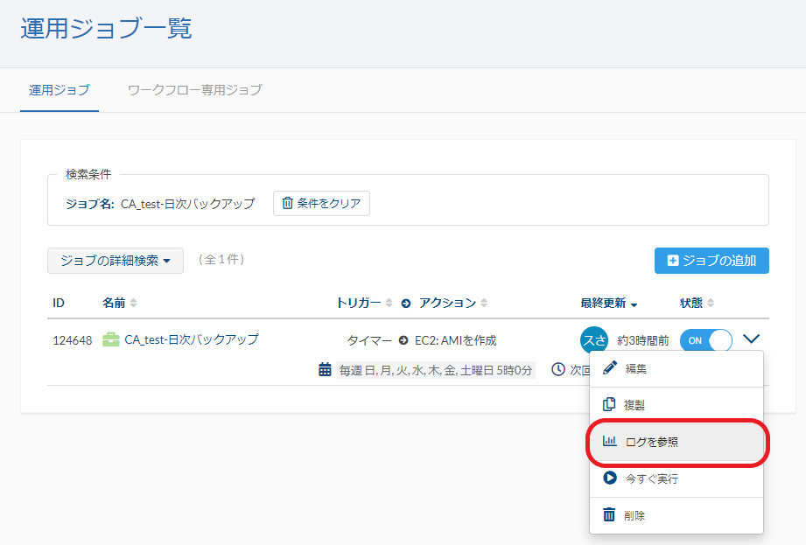This screenshot has height=545, width=806.
Task: Click the clock next-run icon
Action: [558, 369]
